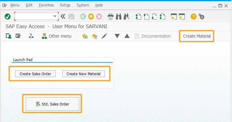Viewport: 232px width, 122px height.
Task: Open the Favorites menu
Action: click(x=46, y=5)
